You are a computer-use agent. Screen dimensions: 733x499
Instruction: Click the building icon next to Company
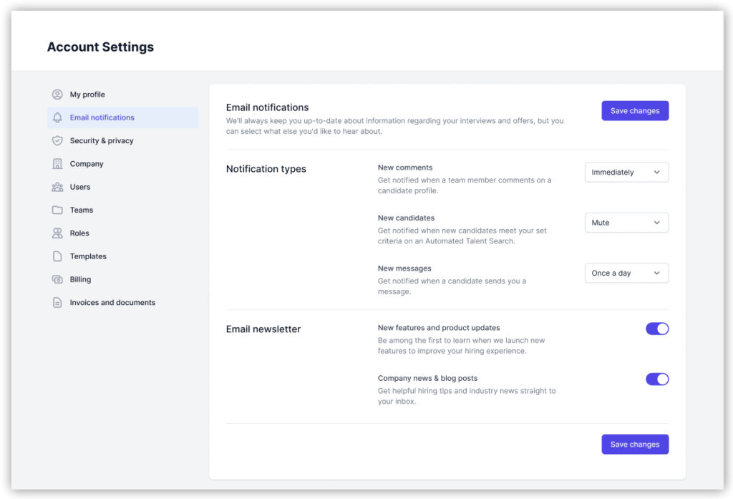tap(57, 164)
